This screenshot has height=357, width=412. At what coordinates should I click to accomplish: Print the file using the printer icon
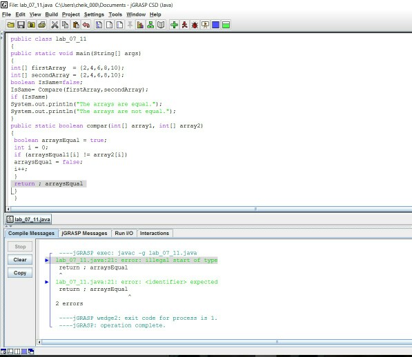(x=42, y=25)
